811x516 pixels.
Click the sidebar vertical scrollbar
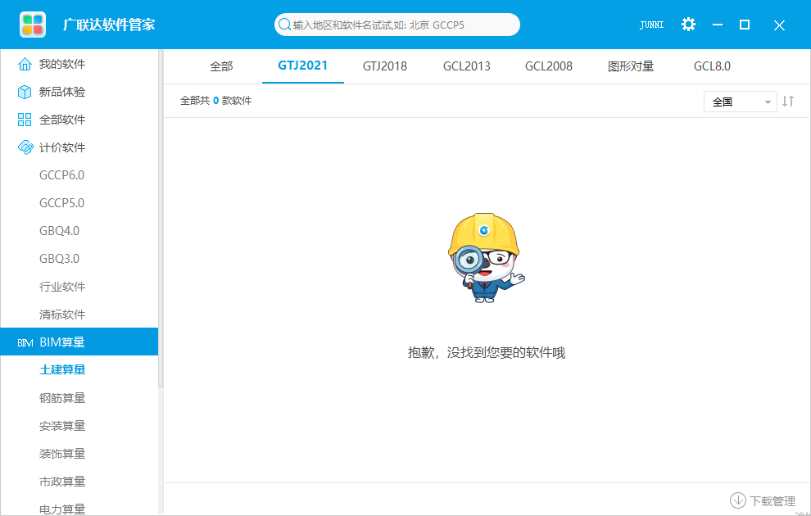[161, 218]
